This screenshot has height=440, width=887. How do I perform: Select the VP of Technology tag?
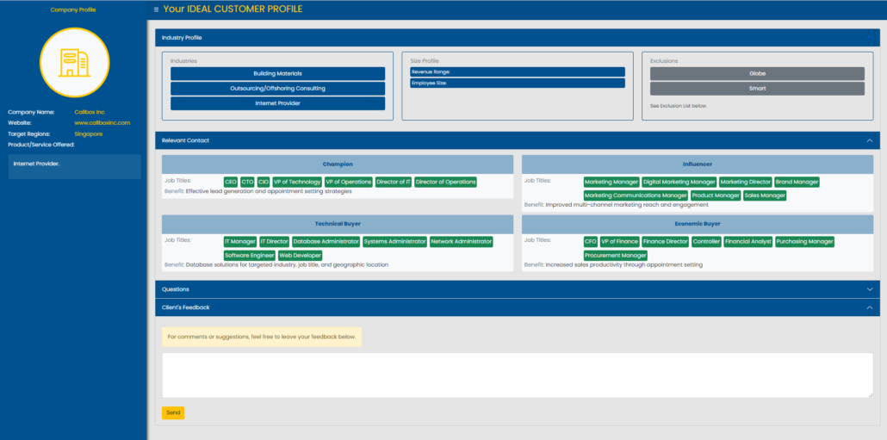coord(297,182)
